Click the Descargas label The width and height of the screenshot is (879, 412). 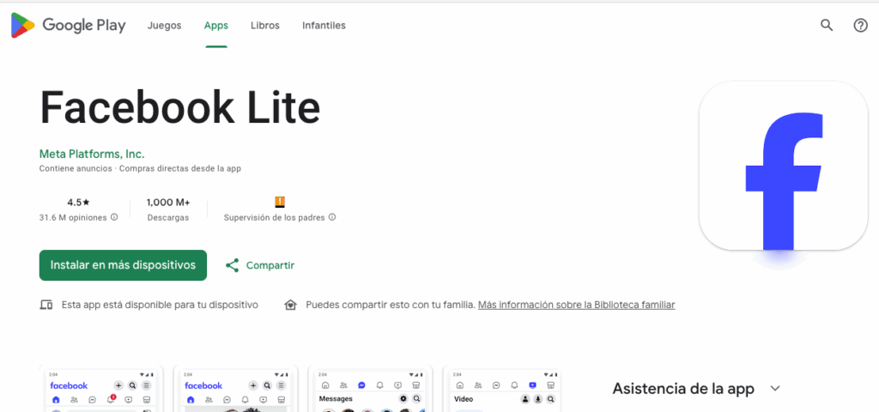tap(168, 217)
